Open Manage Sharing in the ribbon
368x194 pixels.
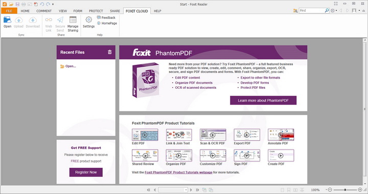point(73,24)
